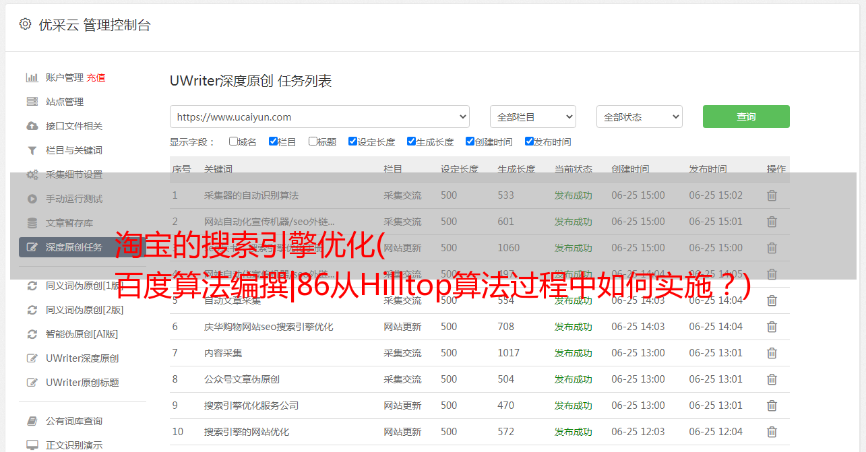Click the 当前状态 column header
The width and height of the screenshot is (866, 452).
point(574,169)
